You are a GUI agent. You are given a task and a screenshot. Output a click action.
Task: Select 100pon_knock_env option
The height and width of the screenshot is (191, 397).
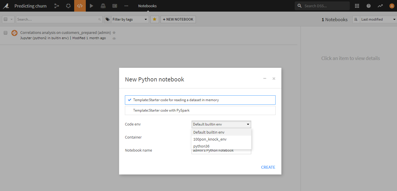click(x=210, y=139)
